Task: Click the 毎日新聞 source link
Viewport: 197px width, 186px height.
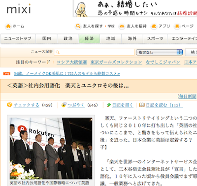Action: click(188, 96)
